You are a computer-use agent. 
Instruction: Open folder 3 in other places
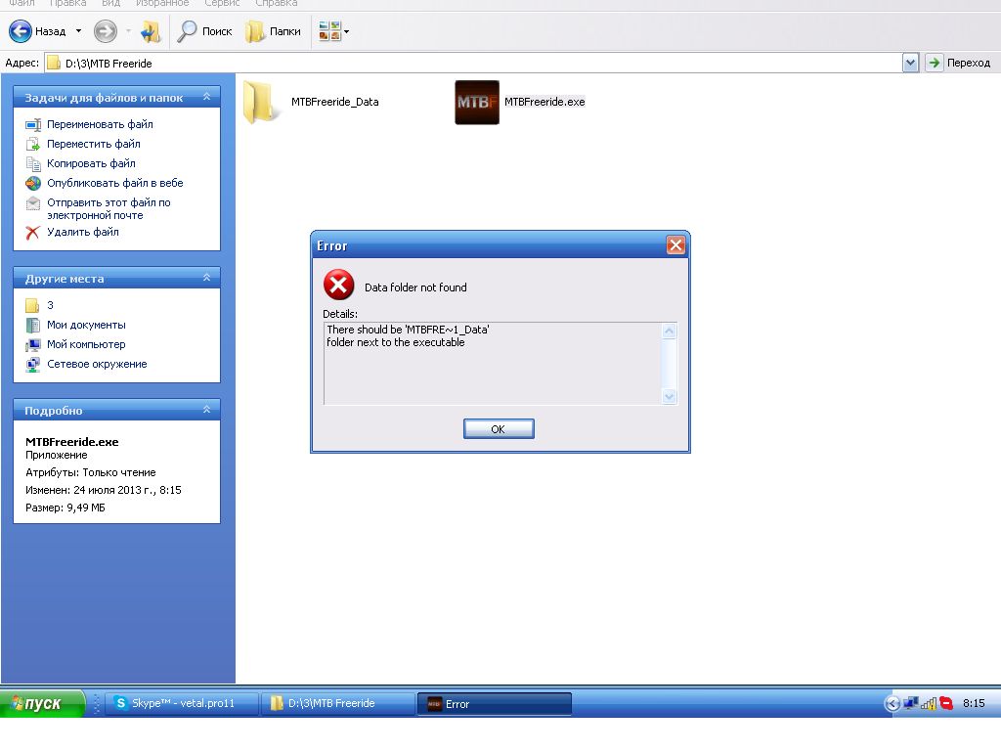(x=51, y=305)
